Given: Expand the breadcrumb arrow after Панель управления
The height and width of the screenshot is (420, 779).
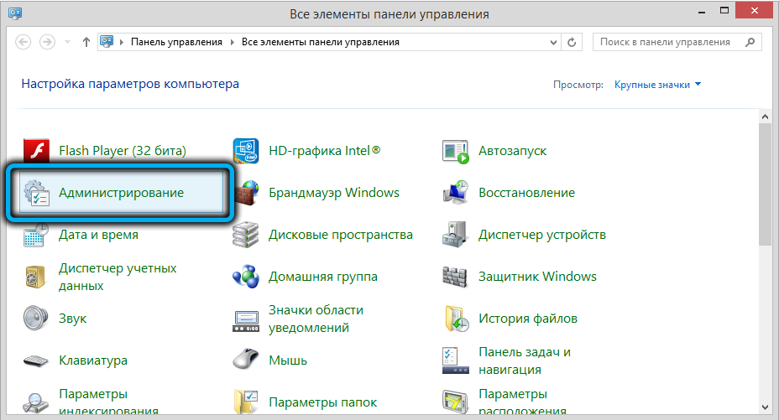Looking at the screenshot, I should (x=233, y=41).
